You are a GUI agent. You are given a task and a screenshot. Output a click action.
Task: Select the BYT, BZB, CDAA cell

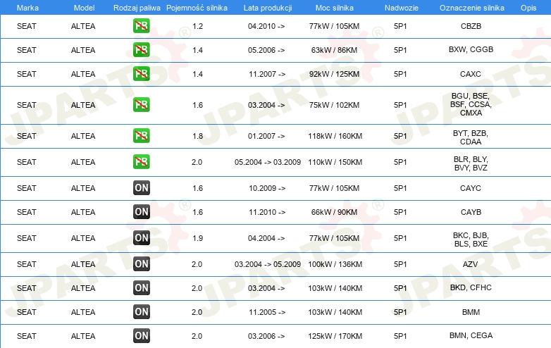click(x=471, y=137)
